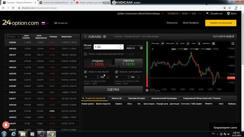This screenshot has width=244, height=137.
Task: Open the site language flag dropdown
Action: point(45,23)
